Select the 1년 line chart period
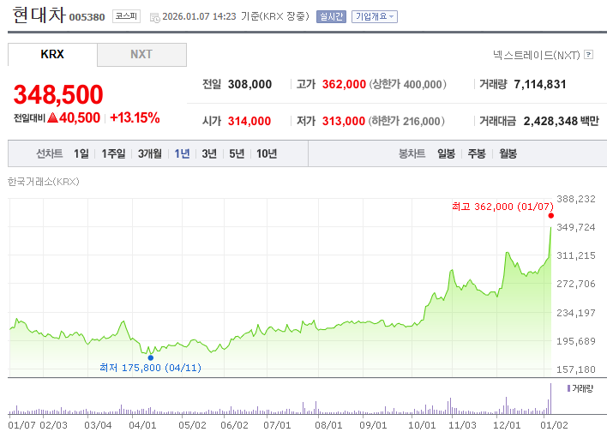 click(182, 153)
